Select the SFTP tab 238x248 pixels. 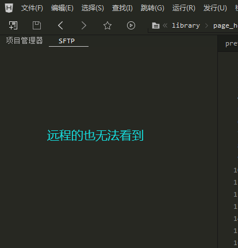67,41
